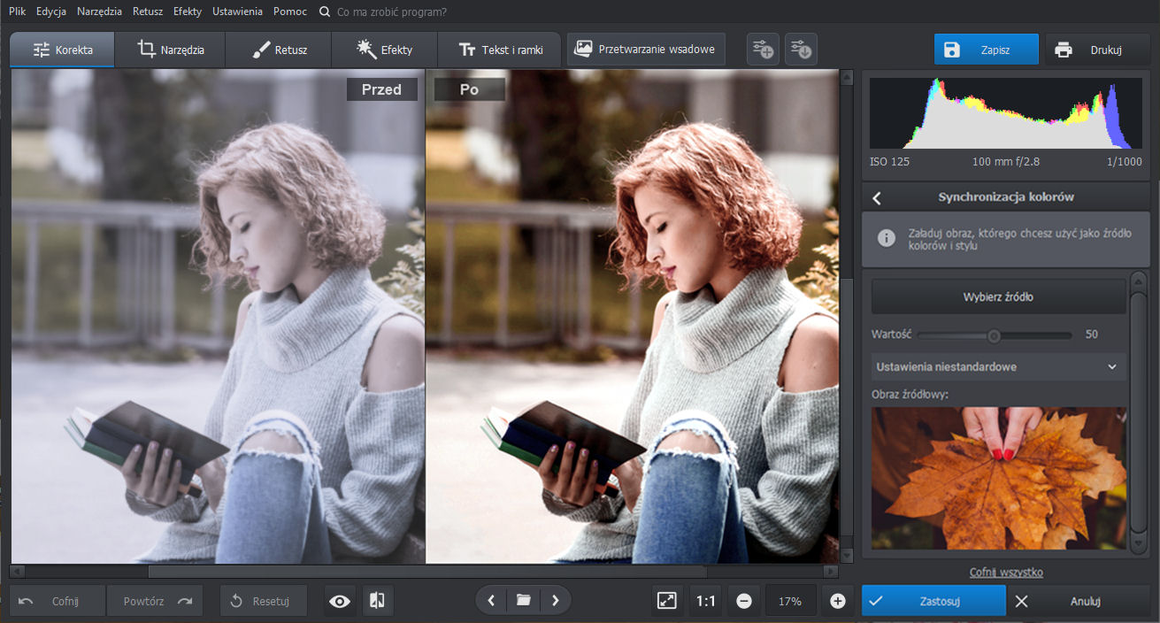Open the folder browse icon

[523, 600]
